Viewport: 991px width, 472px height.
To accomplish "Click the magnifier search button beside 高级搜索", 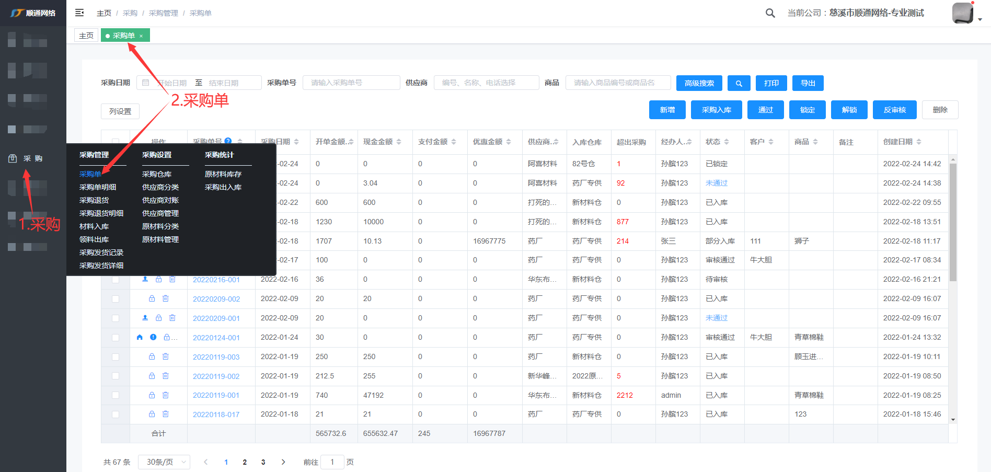I will pos(739,83).
